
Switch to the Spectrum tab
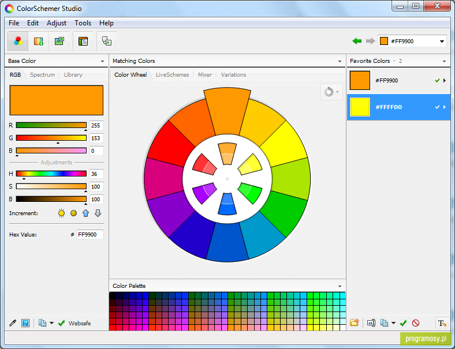(42, 75)
